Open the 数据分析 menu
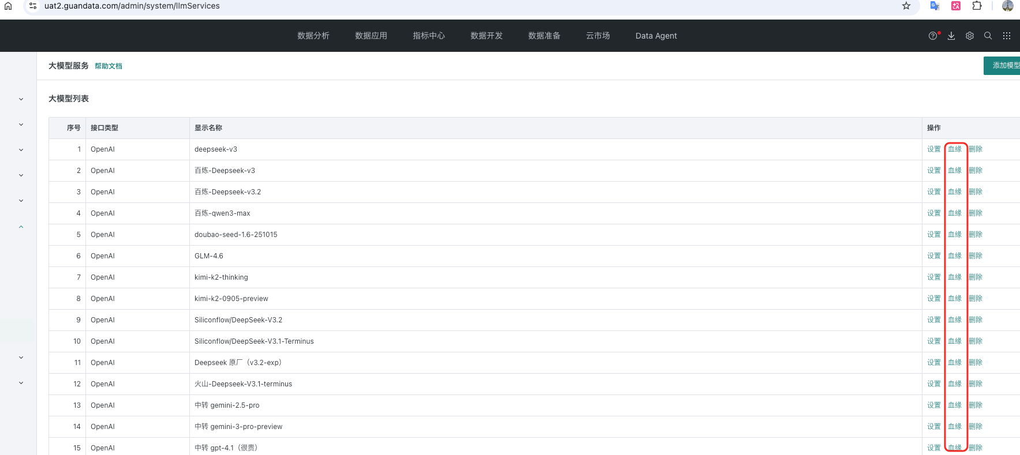 click(313, 36)
